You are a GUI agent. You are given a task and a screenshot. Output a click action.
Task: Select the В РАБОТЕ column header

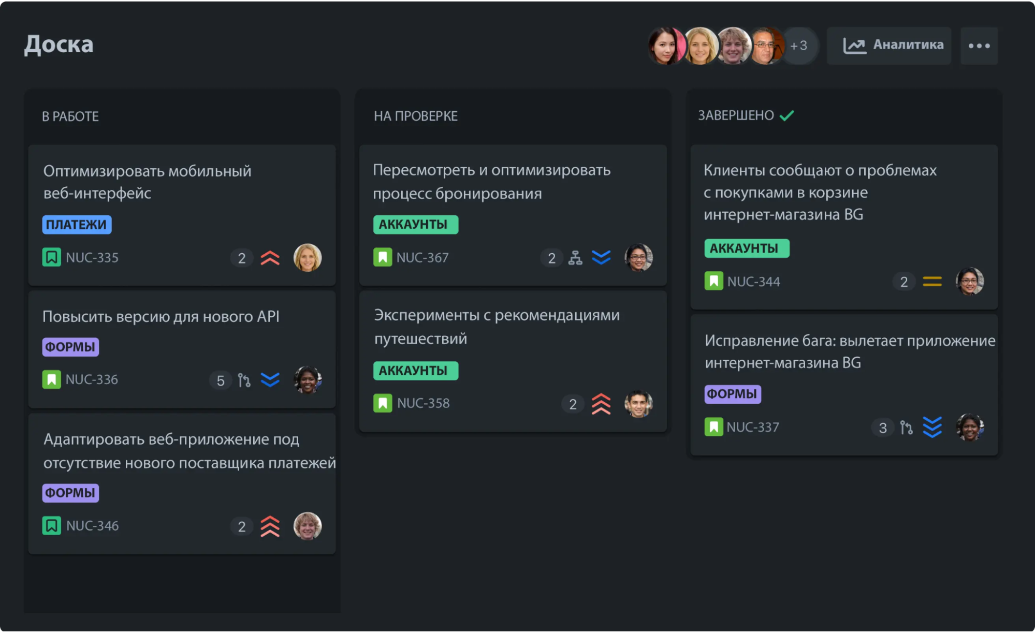(x=70, y=116)
